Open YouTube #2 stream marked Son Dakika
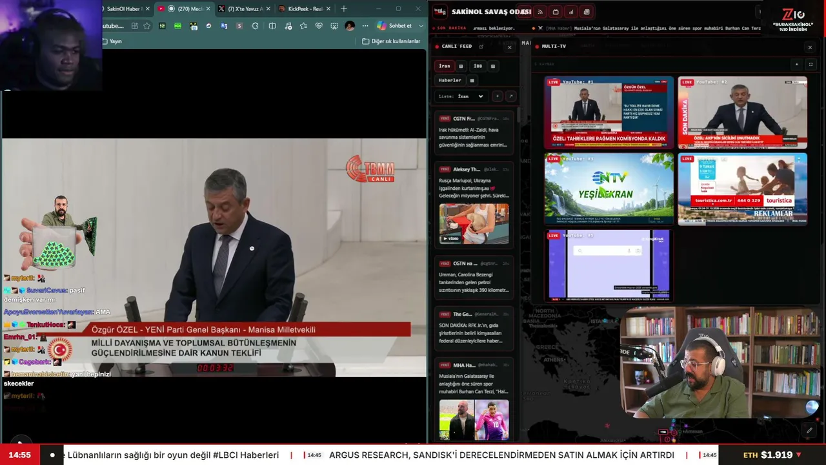The width and height of the screenshot is (826, 465). point(743,113)
